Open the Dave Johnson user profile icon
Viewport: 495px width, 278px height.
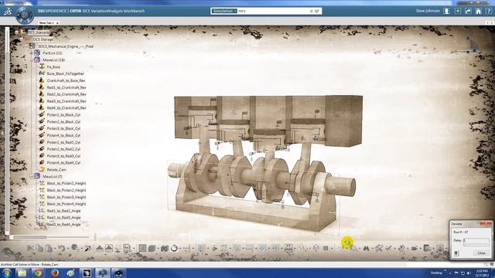(446, 11)
